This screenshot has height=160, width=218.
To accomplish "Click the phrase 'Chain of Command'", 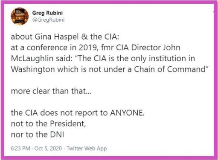I will coord(170,69).
